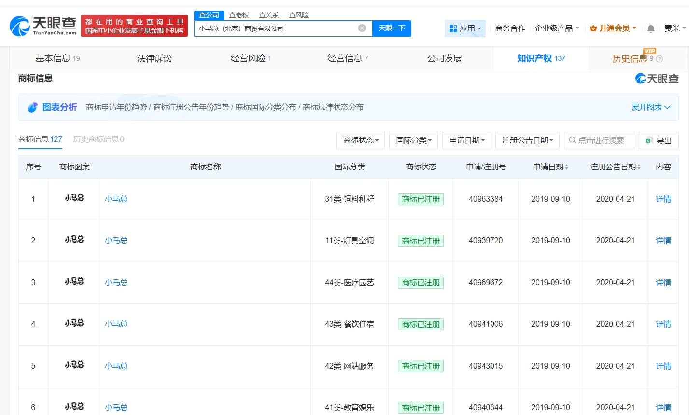Switch to 查老板 search tab
Image resolution: width=689 pixels, height=415 pixels.
pyautogui.click(x=239, y=15)
